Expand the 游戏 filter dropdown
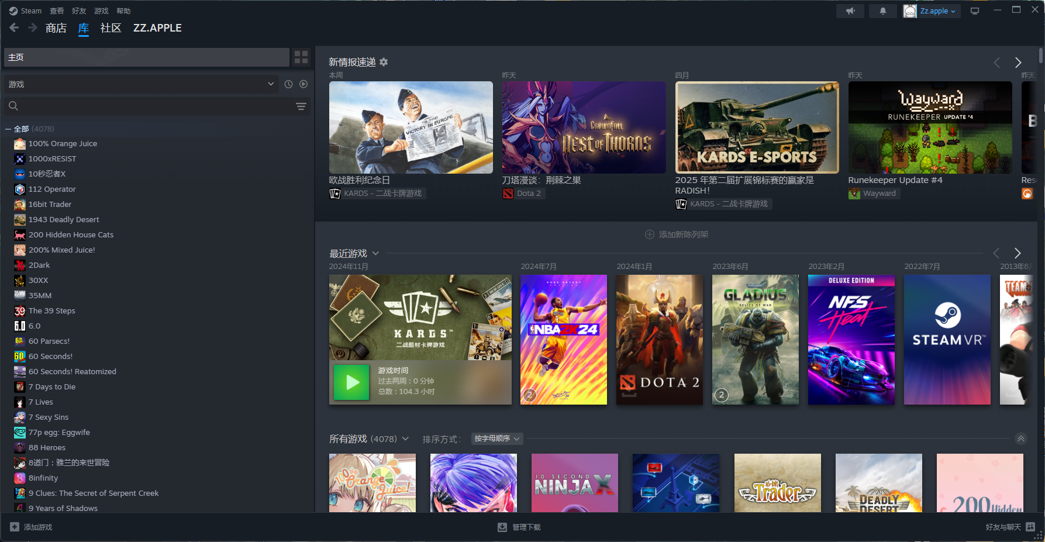This screenshot has height=542, width=1045. (141, 84)
